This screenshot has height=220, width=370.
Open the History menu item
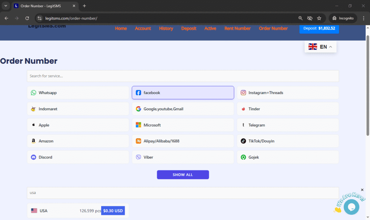coord(166,29)
